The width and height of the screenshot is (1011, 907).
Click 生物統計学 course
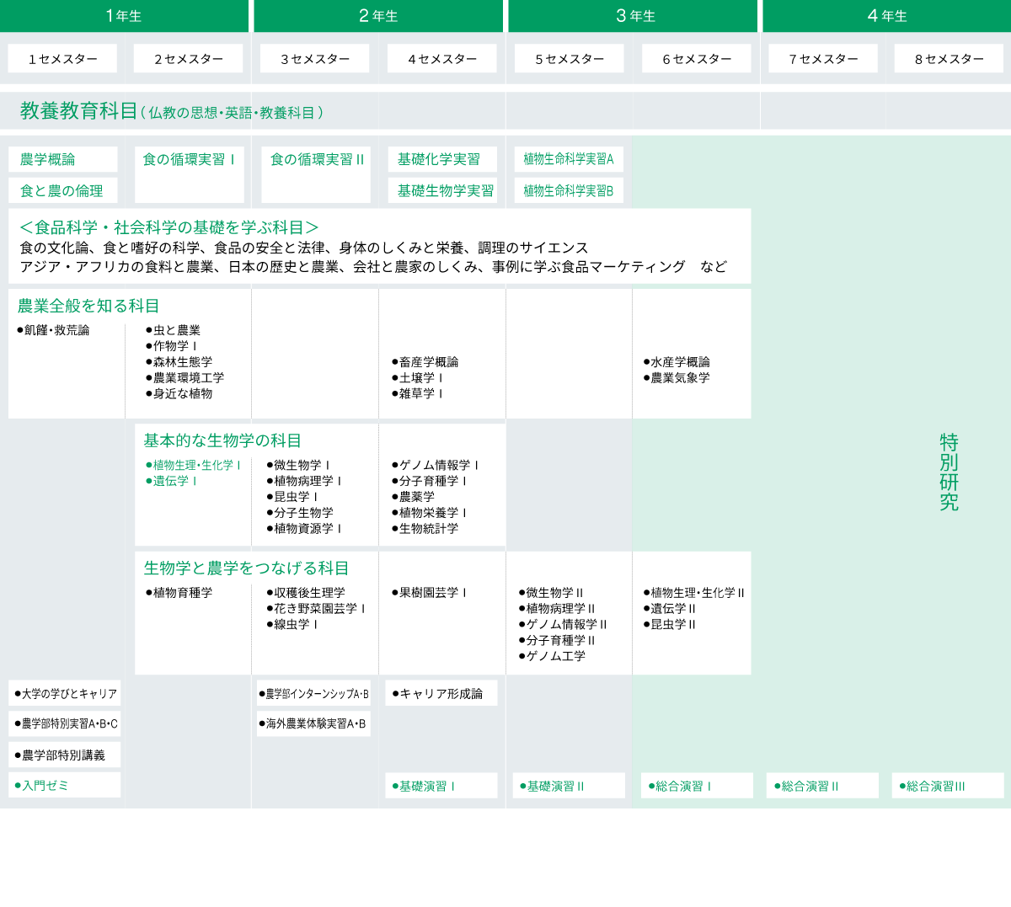pyautogui.click(x=425, y=529)
